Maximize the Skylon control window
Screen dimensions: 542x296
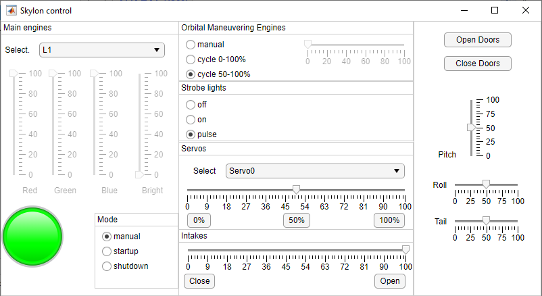495,11
